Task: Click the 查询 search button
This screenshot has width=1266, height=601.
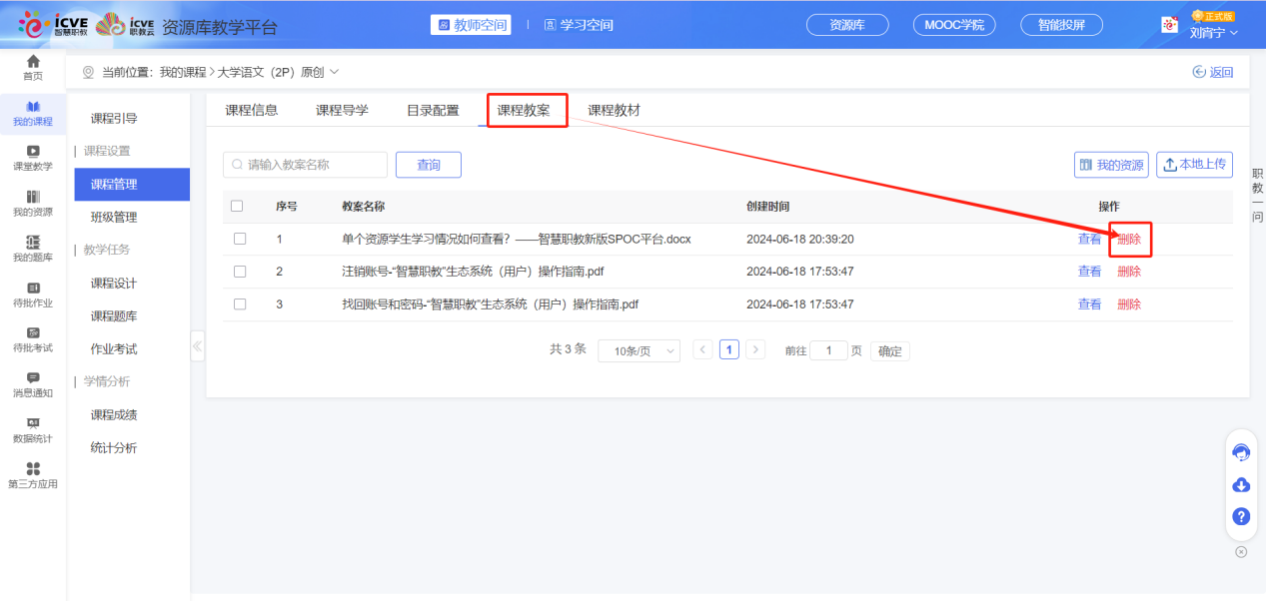Action: [428, 164]
